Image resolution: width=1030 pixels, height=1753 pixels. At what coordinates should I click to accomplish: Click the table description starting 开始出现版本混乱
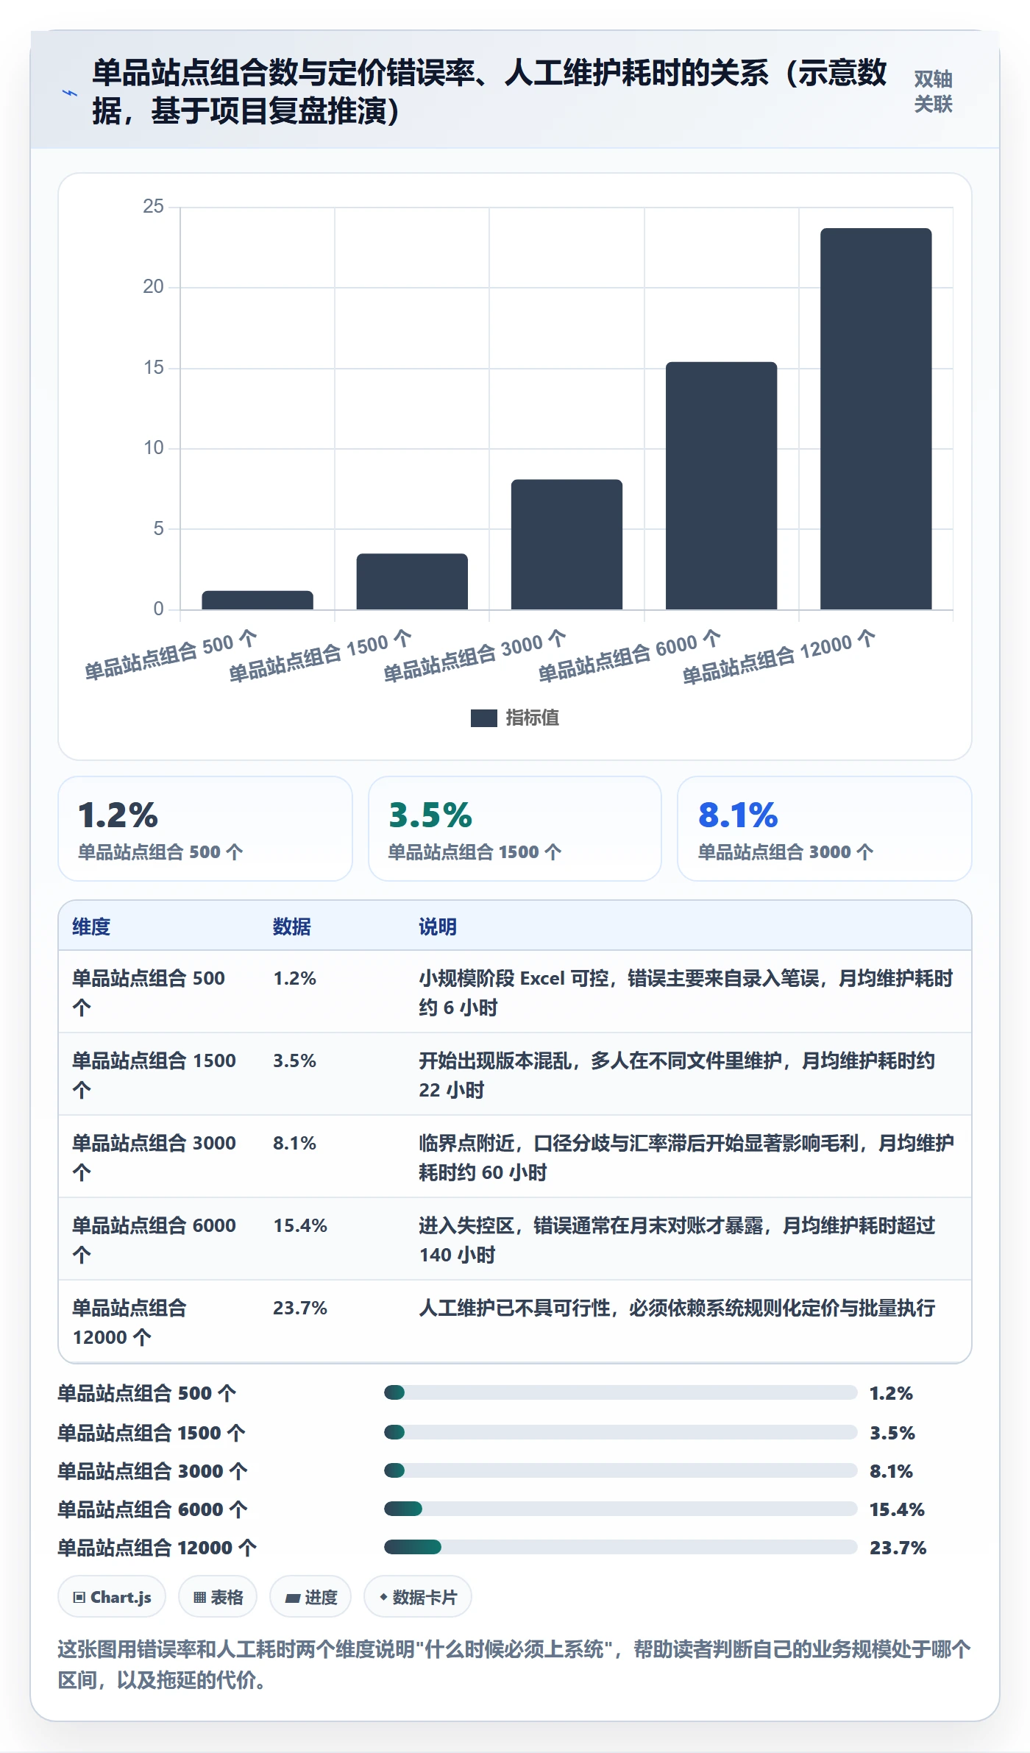pyautogui.click(x=677, y=1075)
